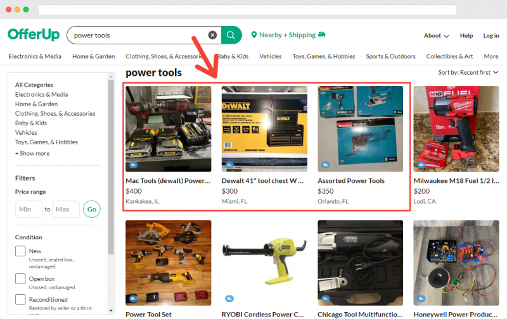The image size is (507, 319).
Task: Open the About dropdown menu
Action: [436, 35]
